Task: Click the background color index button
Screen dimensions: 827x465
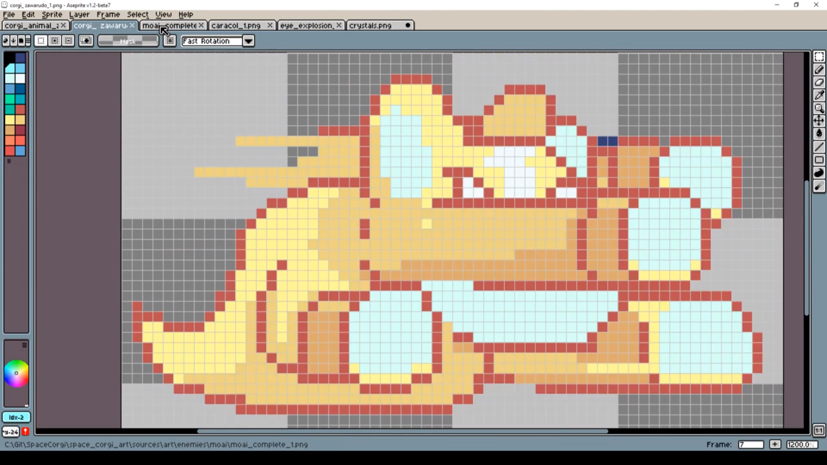Action: (10, 431)
